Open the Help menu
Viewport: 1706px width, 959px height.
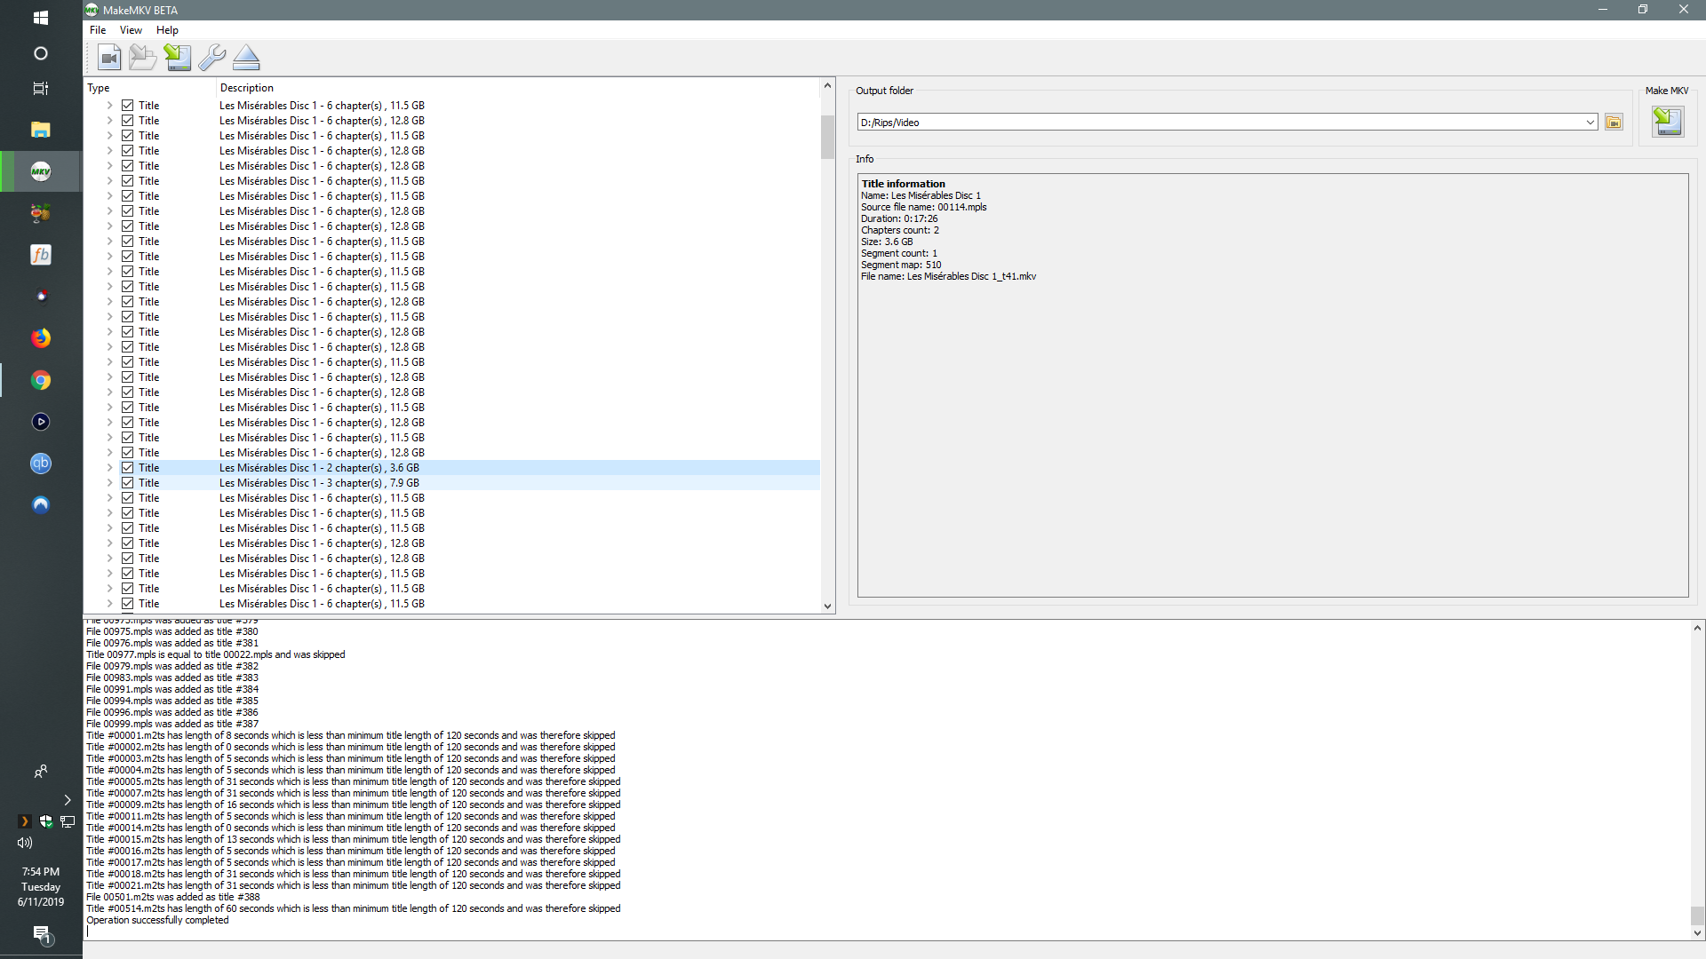167,30
